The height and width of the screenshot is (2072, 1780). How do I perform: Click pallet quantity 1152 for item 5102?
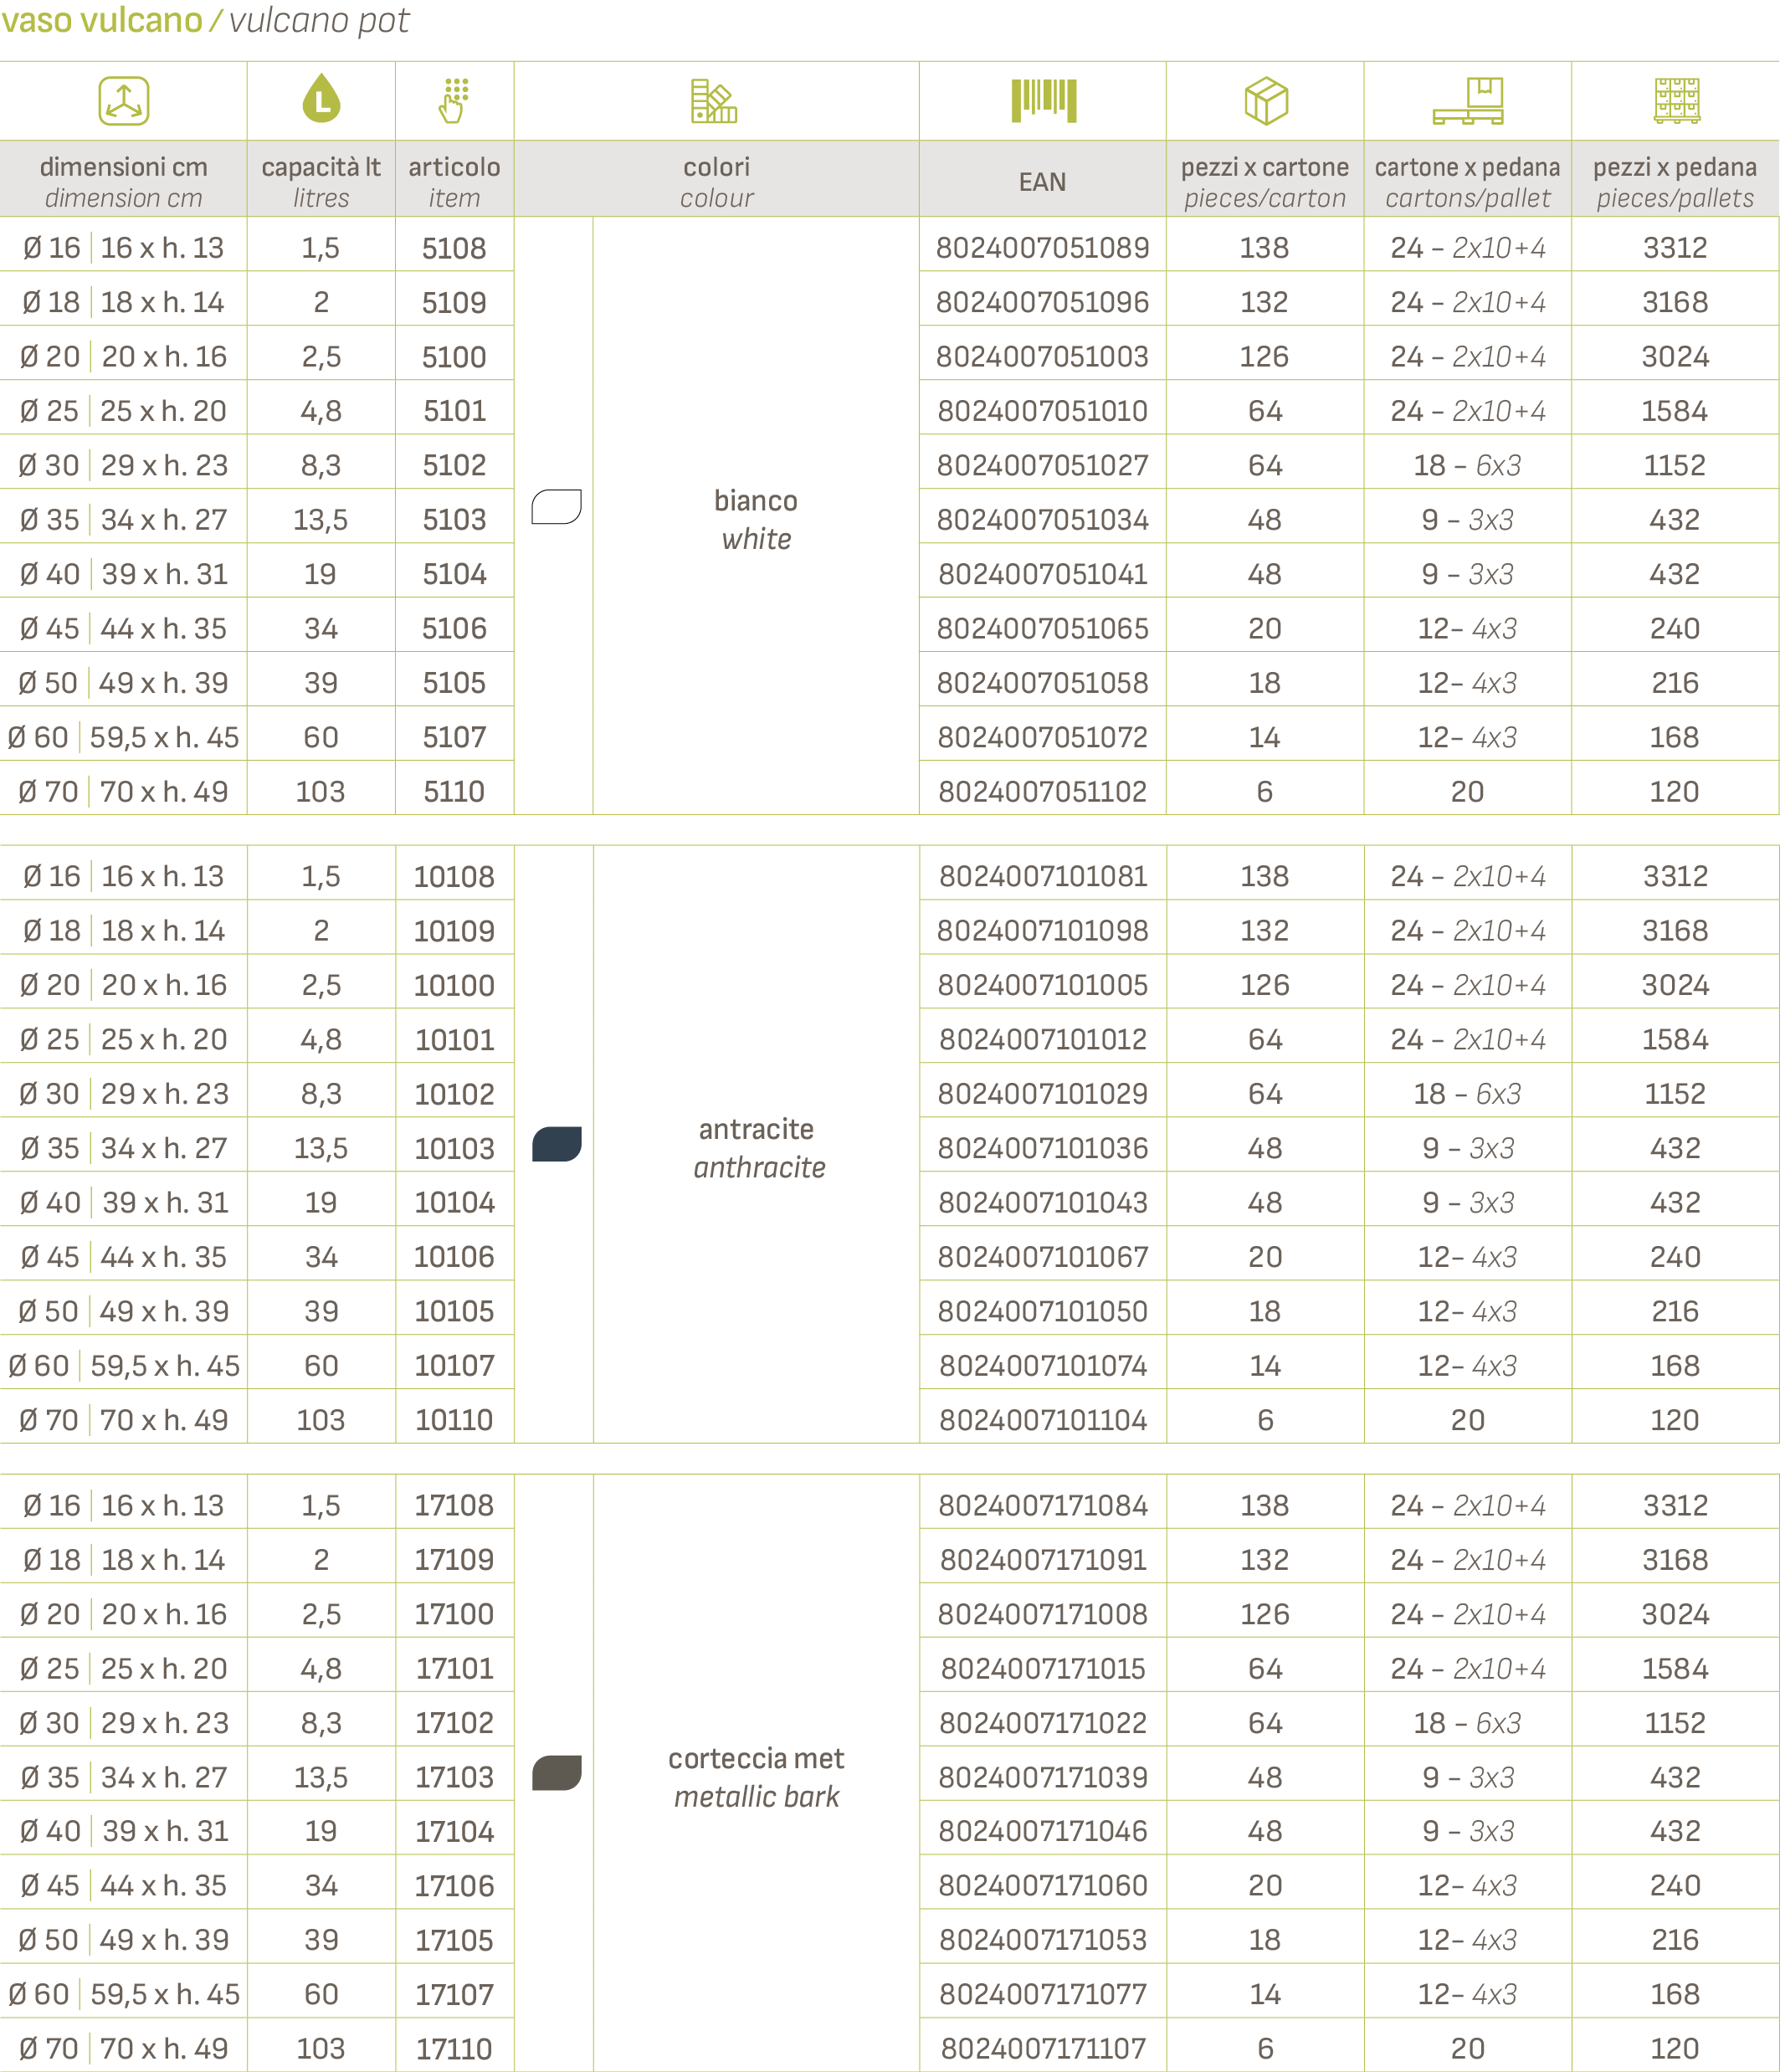1675,466
